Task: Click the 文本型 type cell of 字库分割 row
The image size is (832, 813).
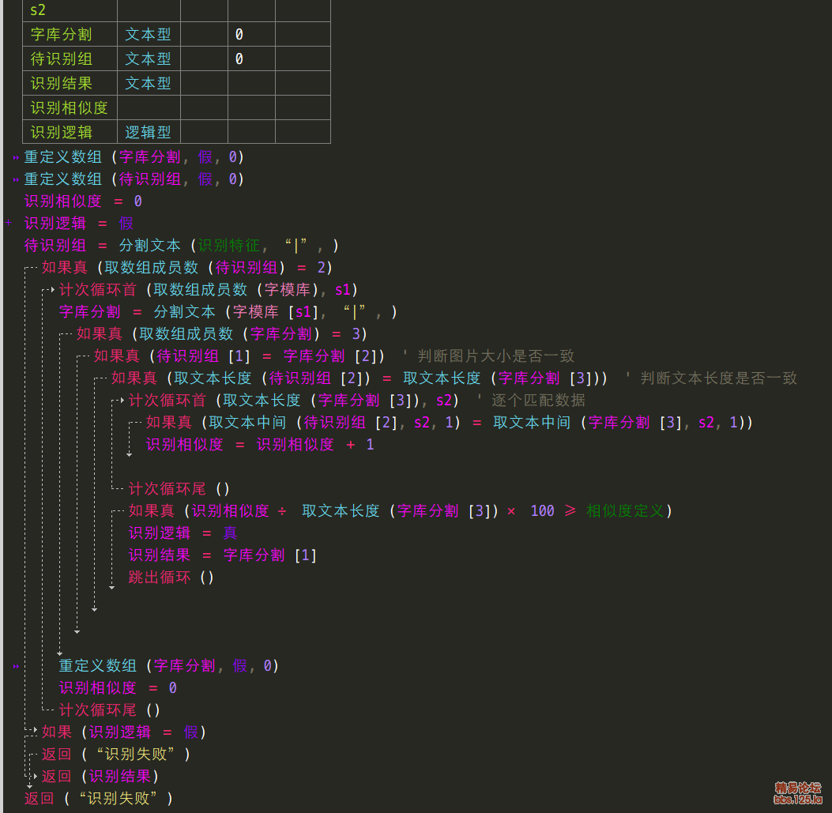Action: click(x=149, y=35)
